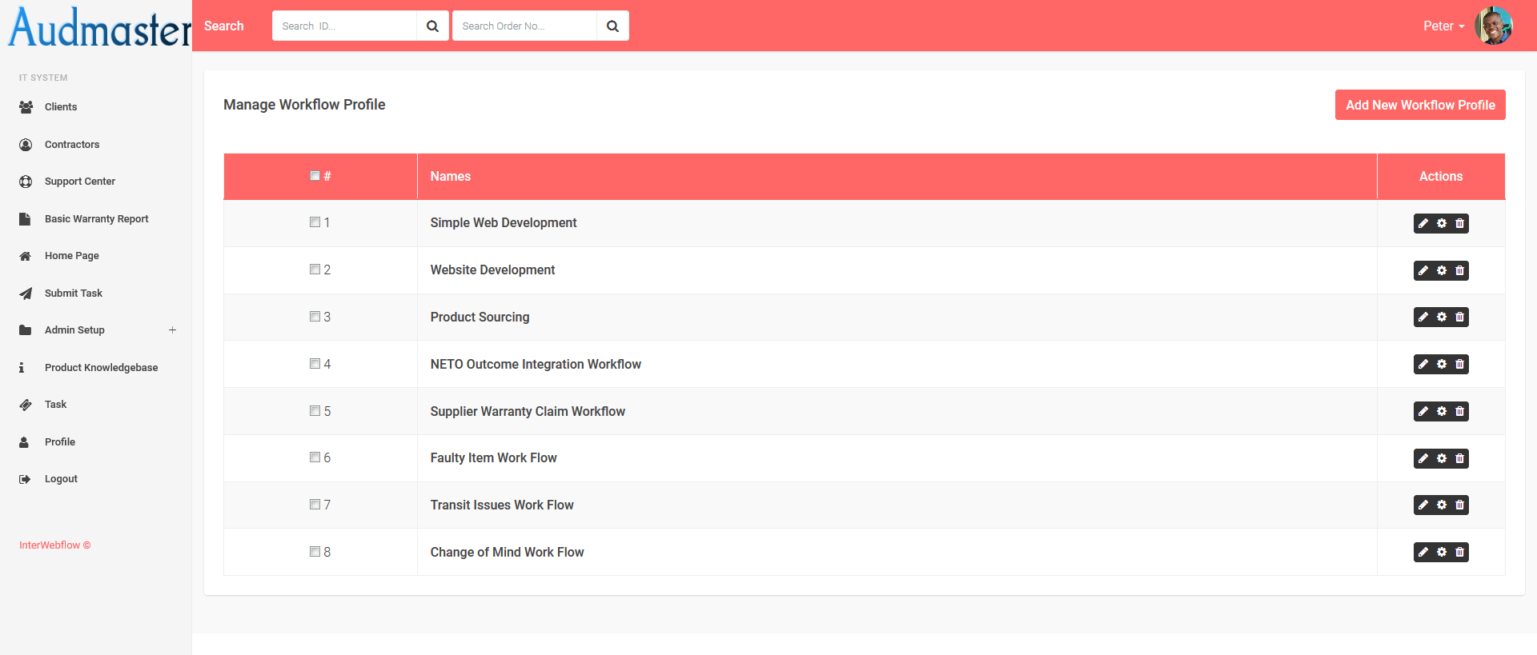Open gear settings for Supplier Warranty Claim Workflow
The width and height of the screenshot is (1537, 655).
pyautogui.click(x=1442, y=412)
